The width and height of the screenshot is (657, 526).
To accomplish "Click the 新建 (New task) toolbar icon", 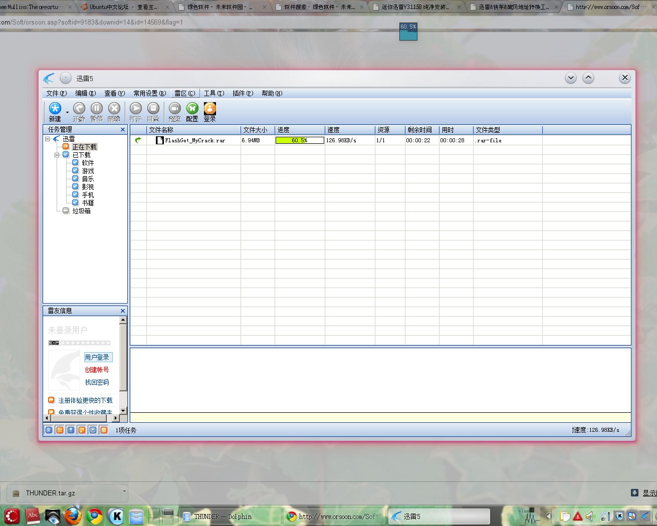I will click(x=55, y=109).
